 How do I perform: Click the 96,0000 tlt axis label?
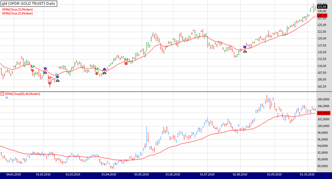323,139
